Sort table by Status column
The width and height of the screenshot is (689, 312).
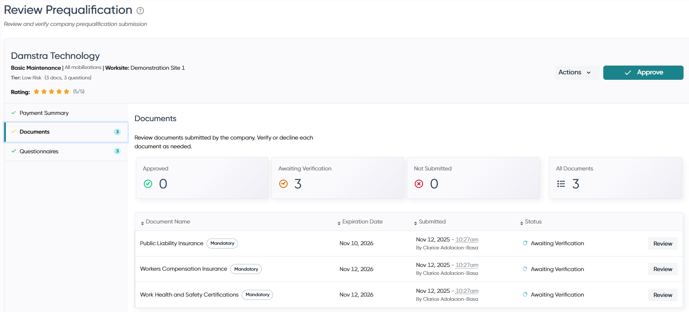[531, 222]
